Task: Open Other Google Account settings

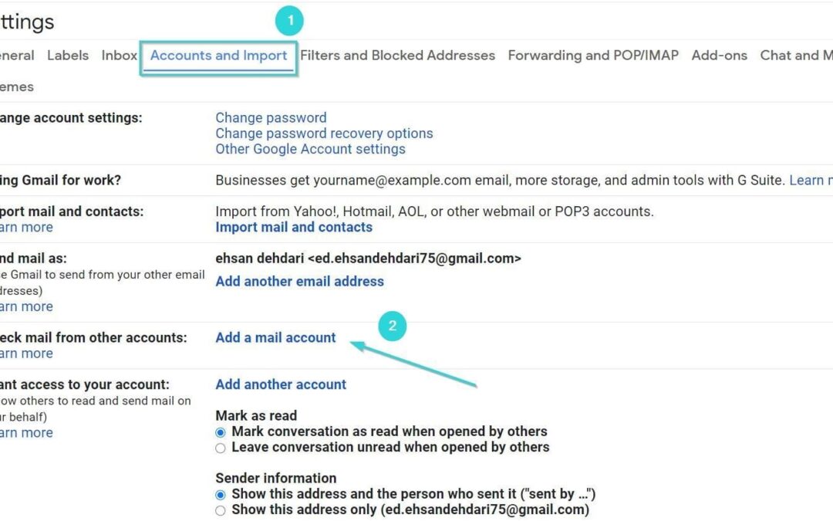Action: 310,149
